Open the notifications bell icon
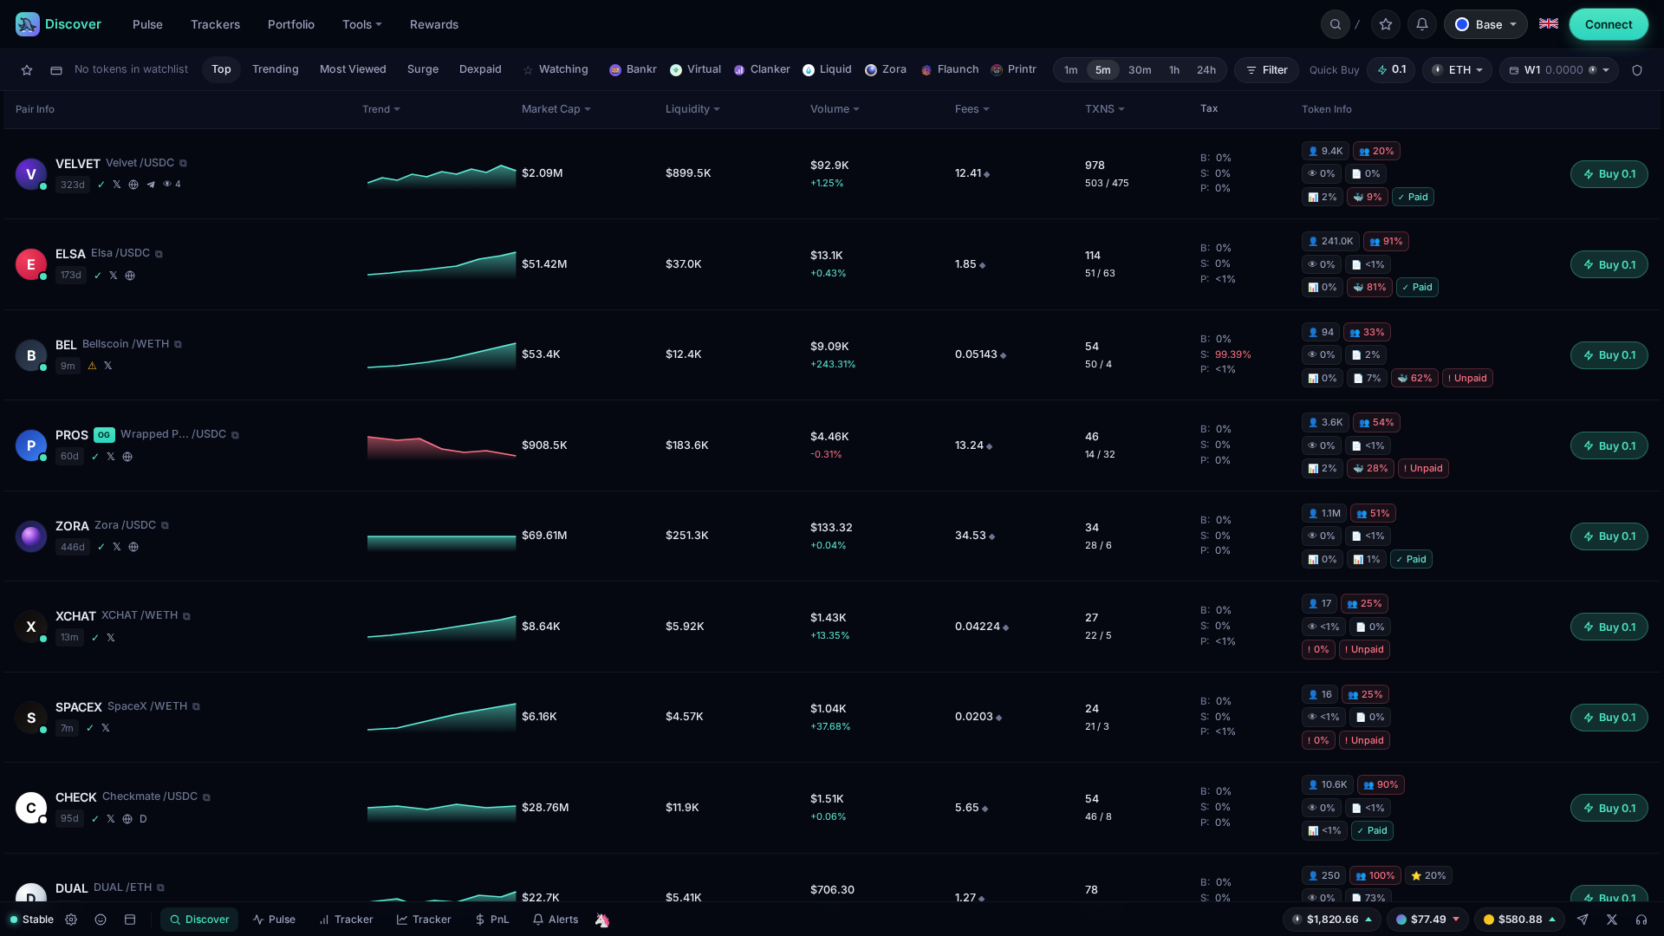Screen dimensions: 1664x936 click(x=1422, y=24)
